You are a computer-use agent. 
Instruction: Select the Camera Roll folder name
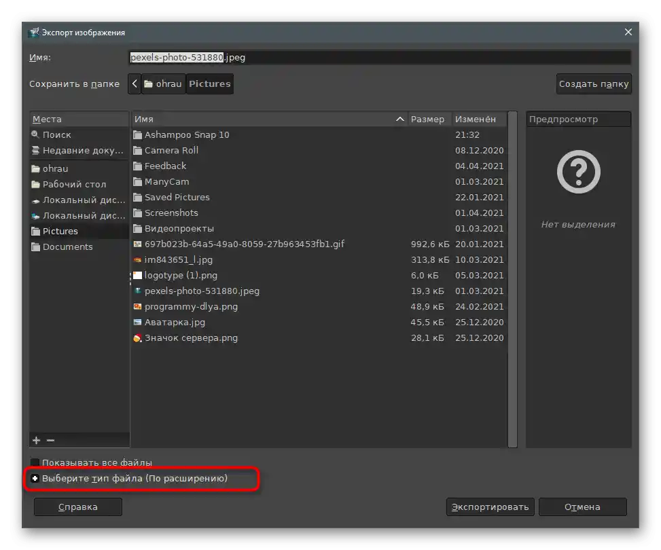click(x=171, y=151)
